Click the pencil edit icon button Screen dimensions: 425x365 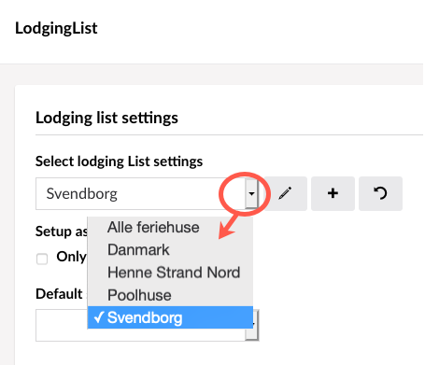[x=286, y=193]
